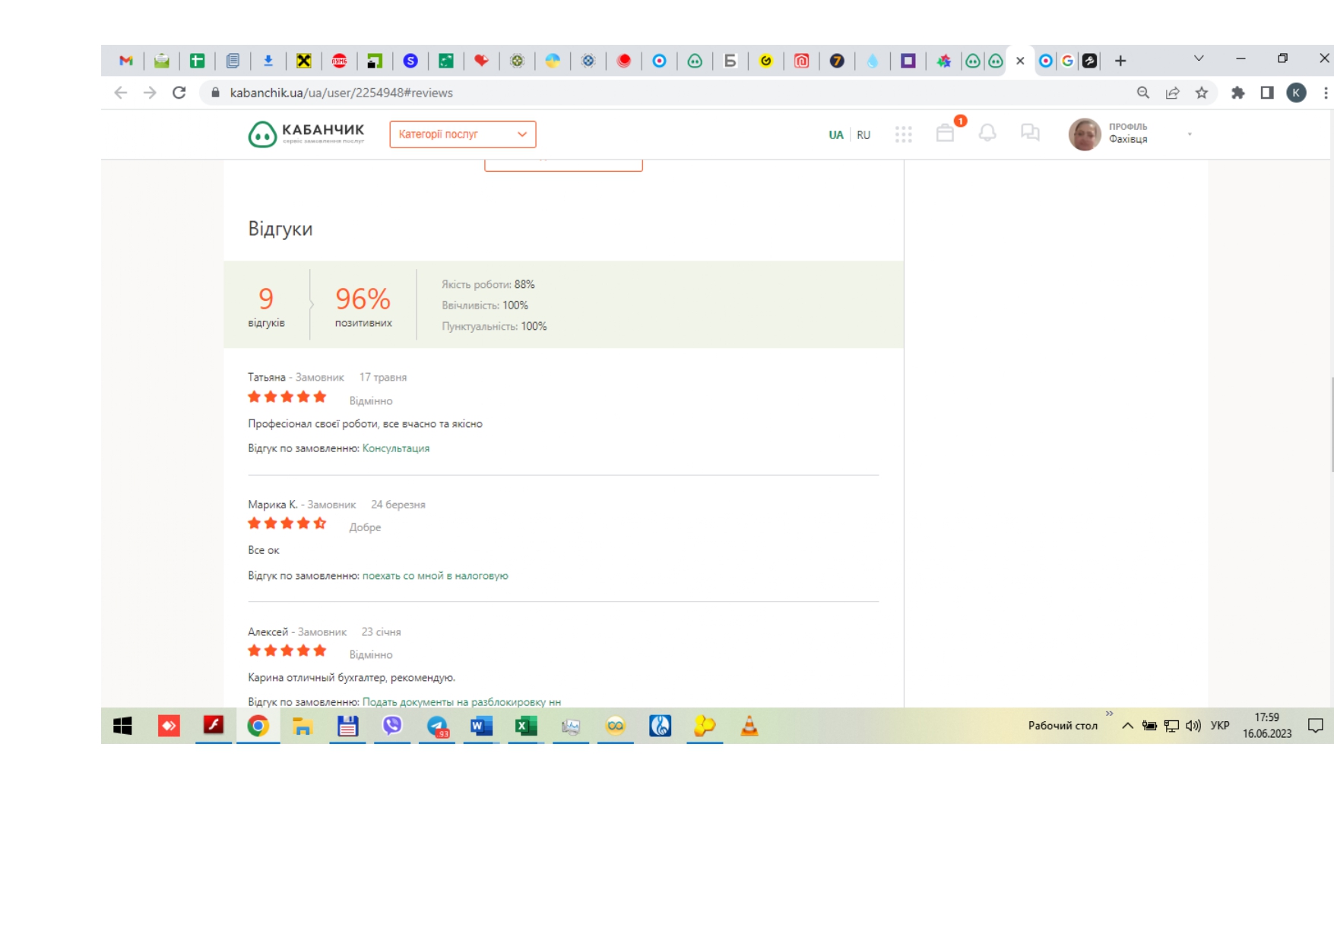Open the поехать со мной в налоговую link
Screen dimensions: 1334x943
(435, 576)
